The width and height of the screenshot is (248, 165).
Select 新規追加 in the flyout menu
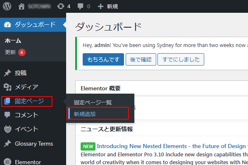tap(85, 114)
